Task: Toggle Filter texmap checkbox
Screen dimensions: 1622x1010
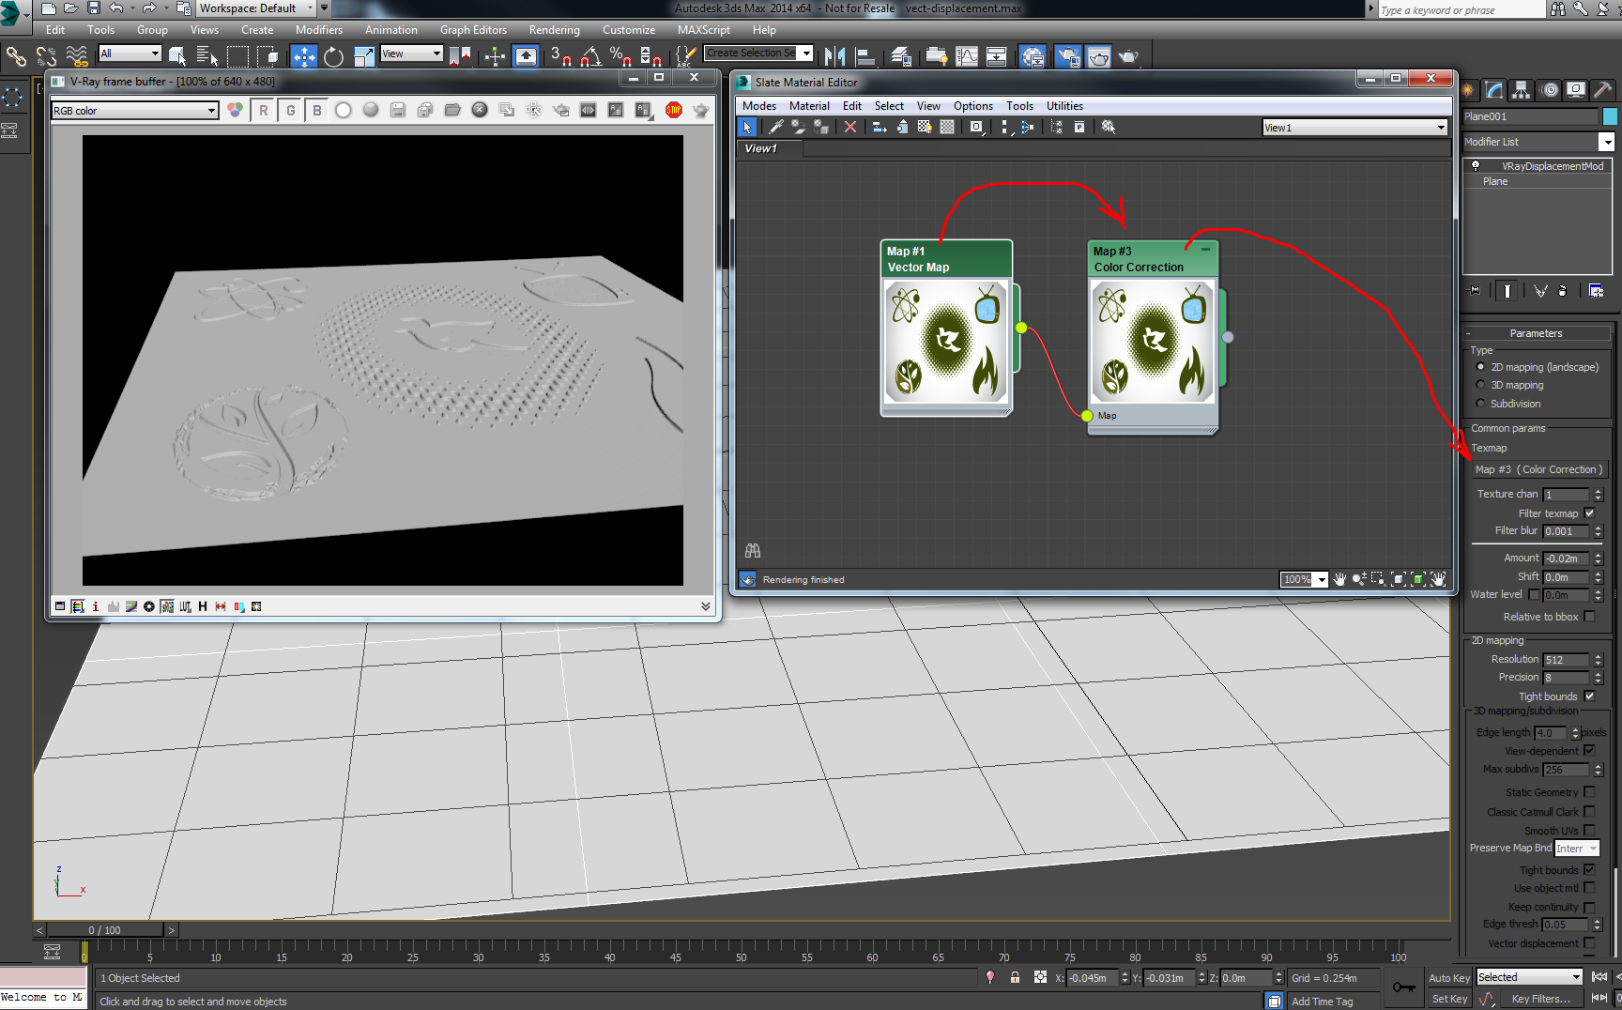Action: (1589, 513)
